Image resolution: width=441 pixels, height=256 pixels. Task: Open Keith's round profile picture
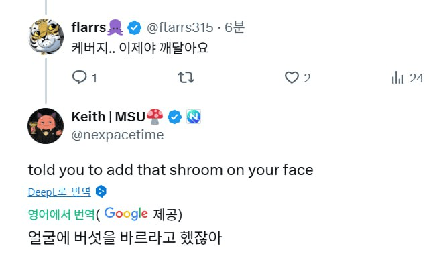click(x=46, y=126)
